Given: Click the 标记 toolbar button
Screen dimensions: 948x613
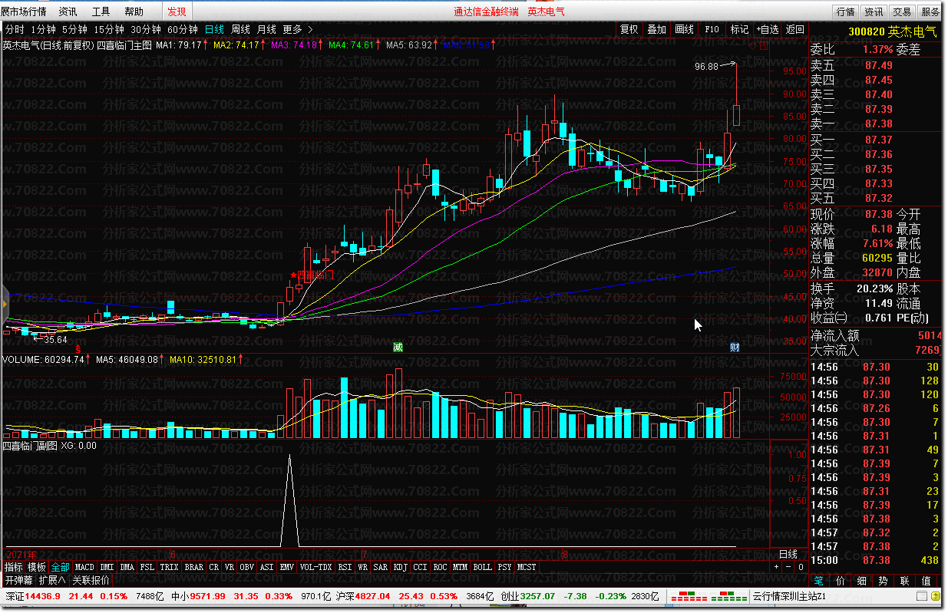Looking at the screenshot, I should point(739,30).
